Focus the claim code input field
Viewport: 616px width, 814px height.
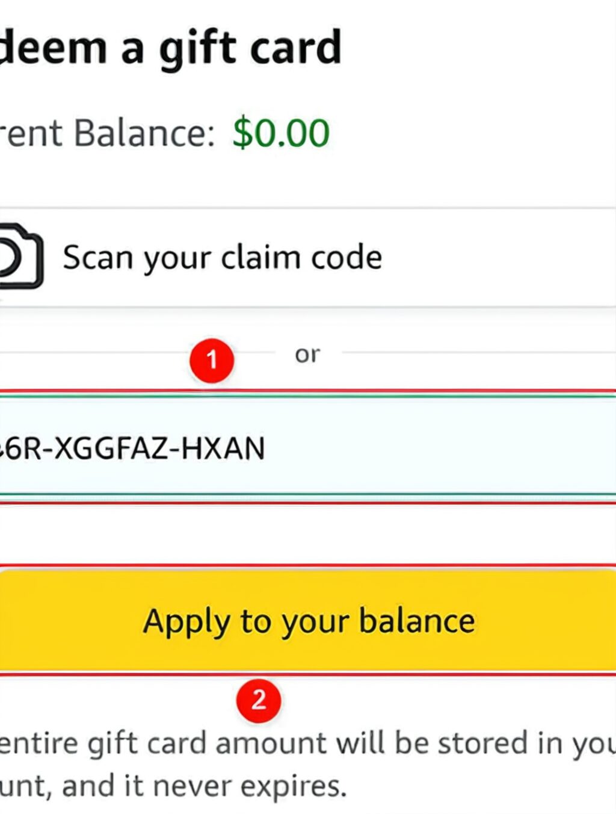308,446
